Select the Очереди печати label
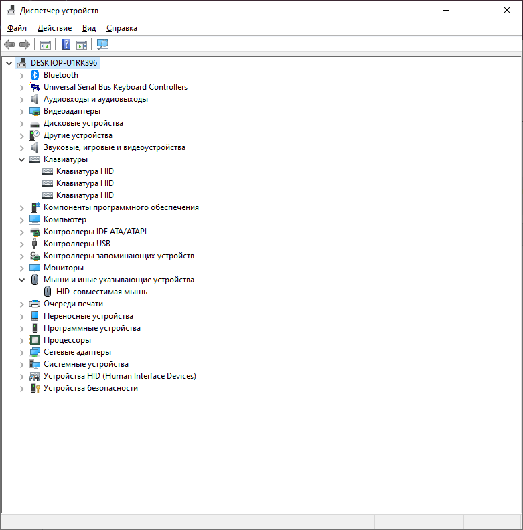This screenshot has height=530, width=523. [x=73, y=304]
